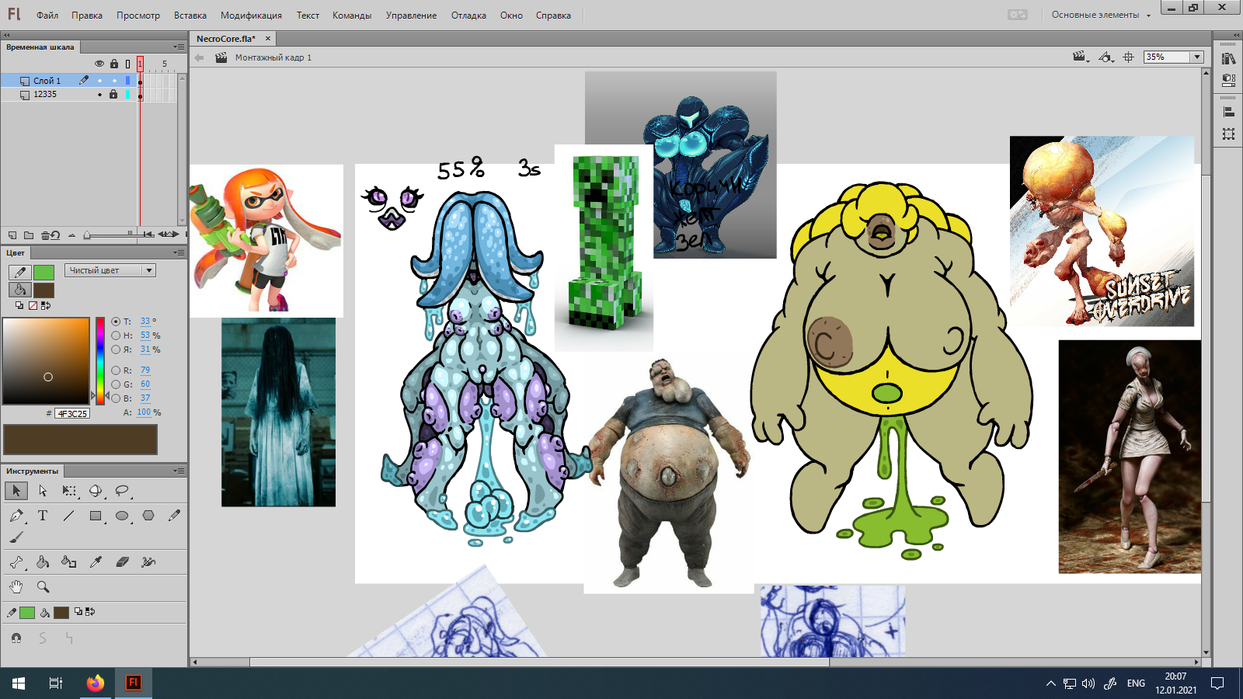This screenshot has width=1243, height=699.
Task: Select the Paint Bucket tool
Action: coord(43,562)
